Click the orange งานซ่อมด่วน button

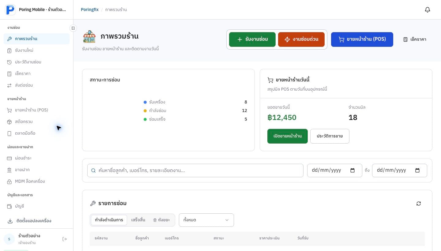click(x=301, y=39)
